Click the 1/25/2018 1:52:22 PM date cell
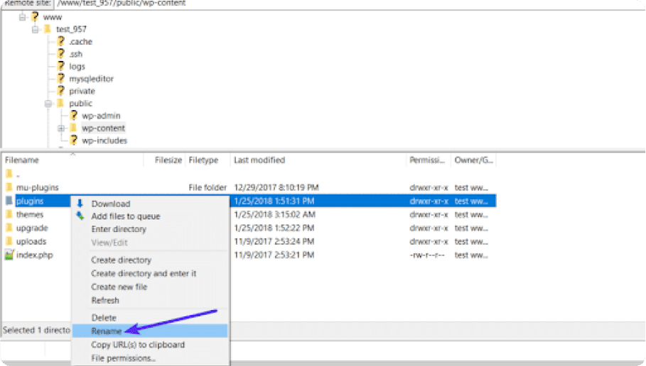The height and width of the screenshot is (366, 646). click(x=274, y=228)
